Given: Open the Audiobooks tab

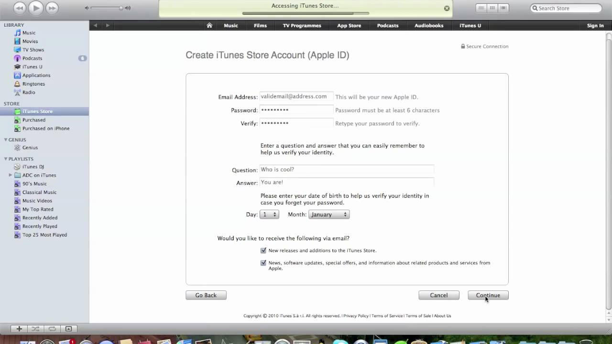Looking at the screenshot, I should click(x=429, y=25).
